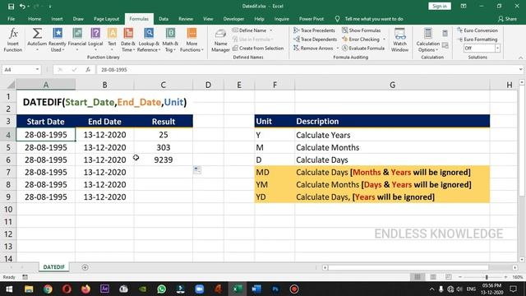Switch to the Developer tab

point(233,19)
